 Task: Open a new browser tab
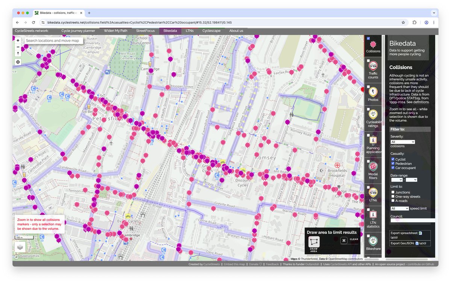[x=89, y=13]
